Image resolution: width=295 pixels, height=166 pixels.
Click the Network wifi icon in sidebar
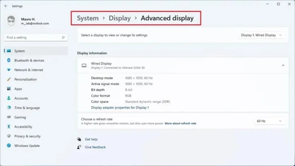click(x=9, y=70)
